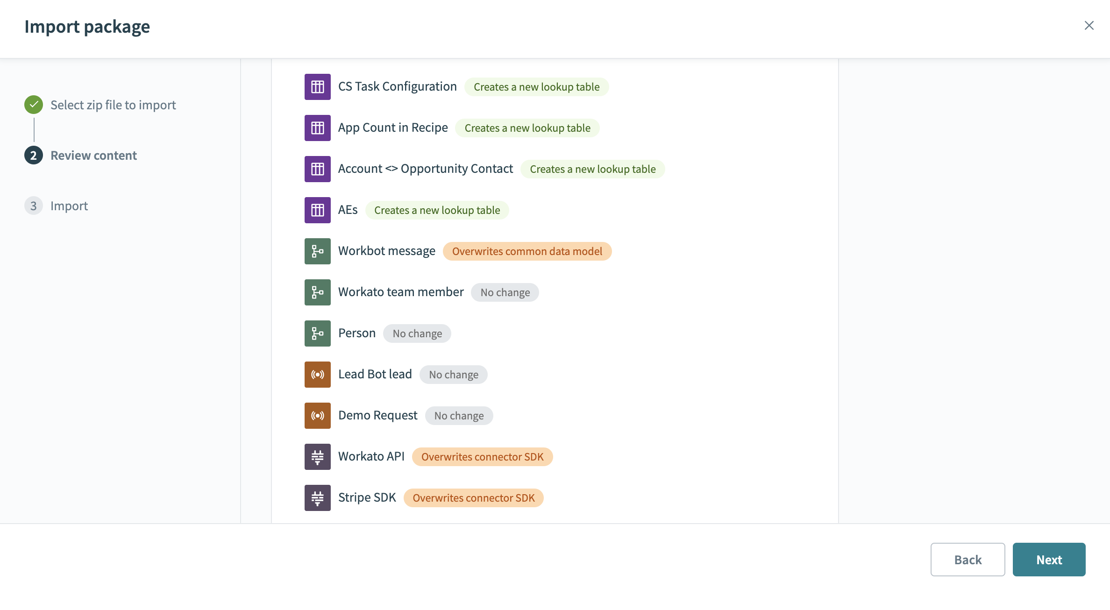Click the 'No change' badge beside Person
Image resolution: width=1110 pixels, height=610 pixels.
[417, 333]
